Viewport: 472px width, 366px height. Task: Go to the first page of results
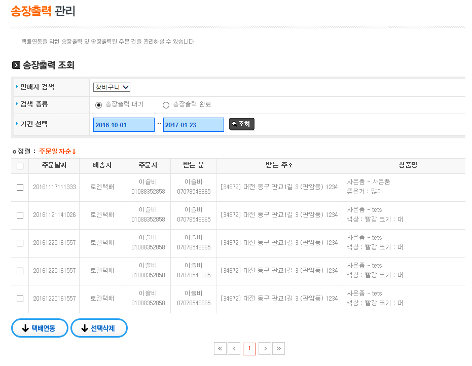click(x=220, y=349)
